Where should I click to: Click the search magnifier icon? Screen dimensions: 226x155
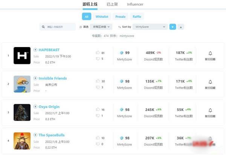[43, 27]
